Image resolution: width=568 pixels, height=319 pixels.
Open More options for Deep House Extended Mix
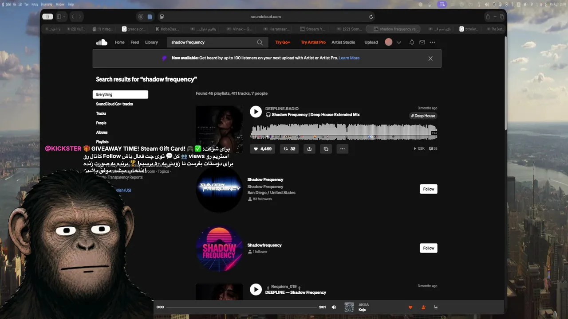click(x=343, y=149)
